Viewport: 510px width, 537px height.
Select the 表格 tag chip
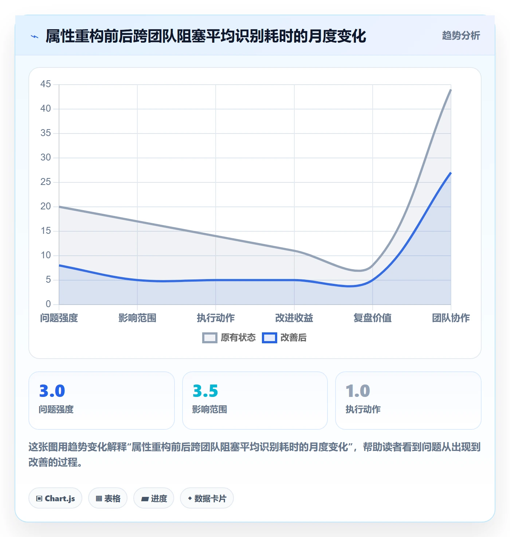108,498
